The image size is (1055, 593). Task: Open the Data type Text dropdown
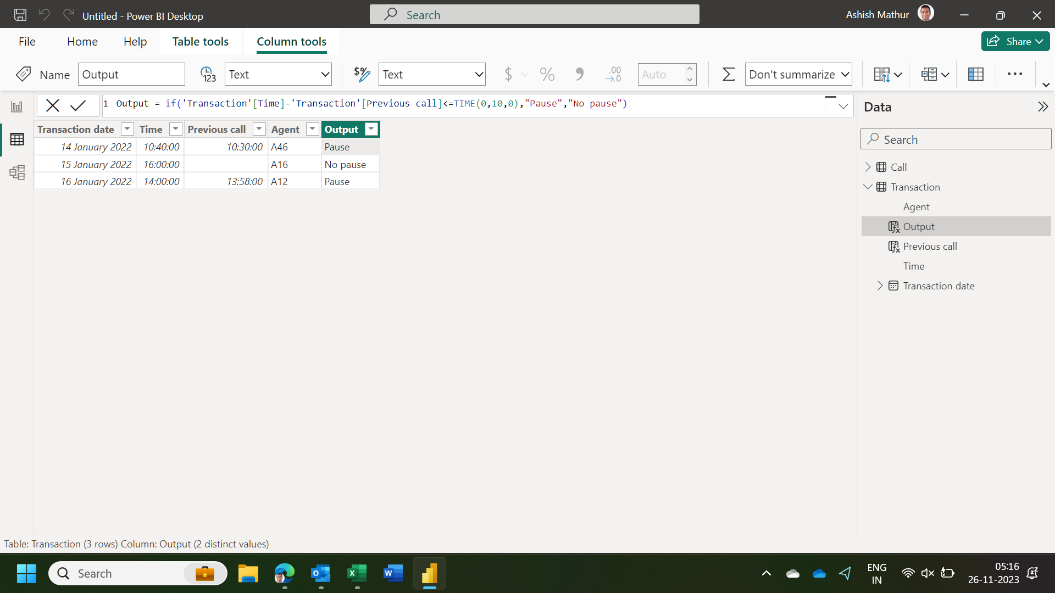pyautogui.click(x=278, y=74)
